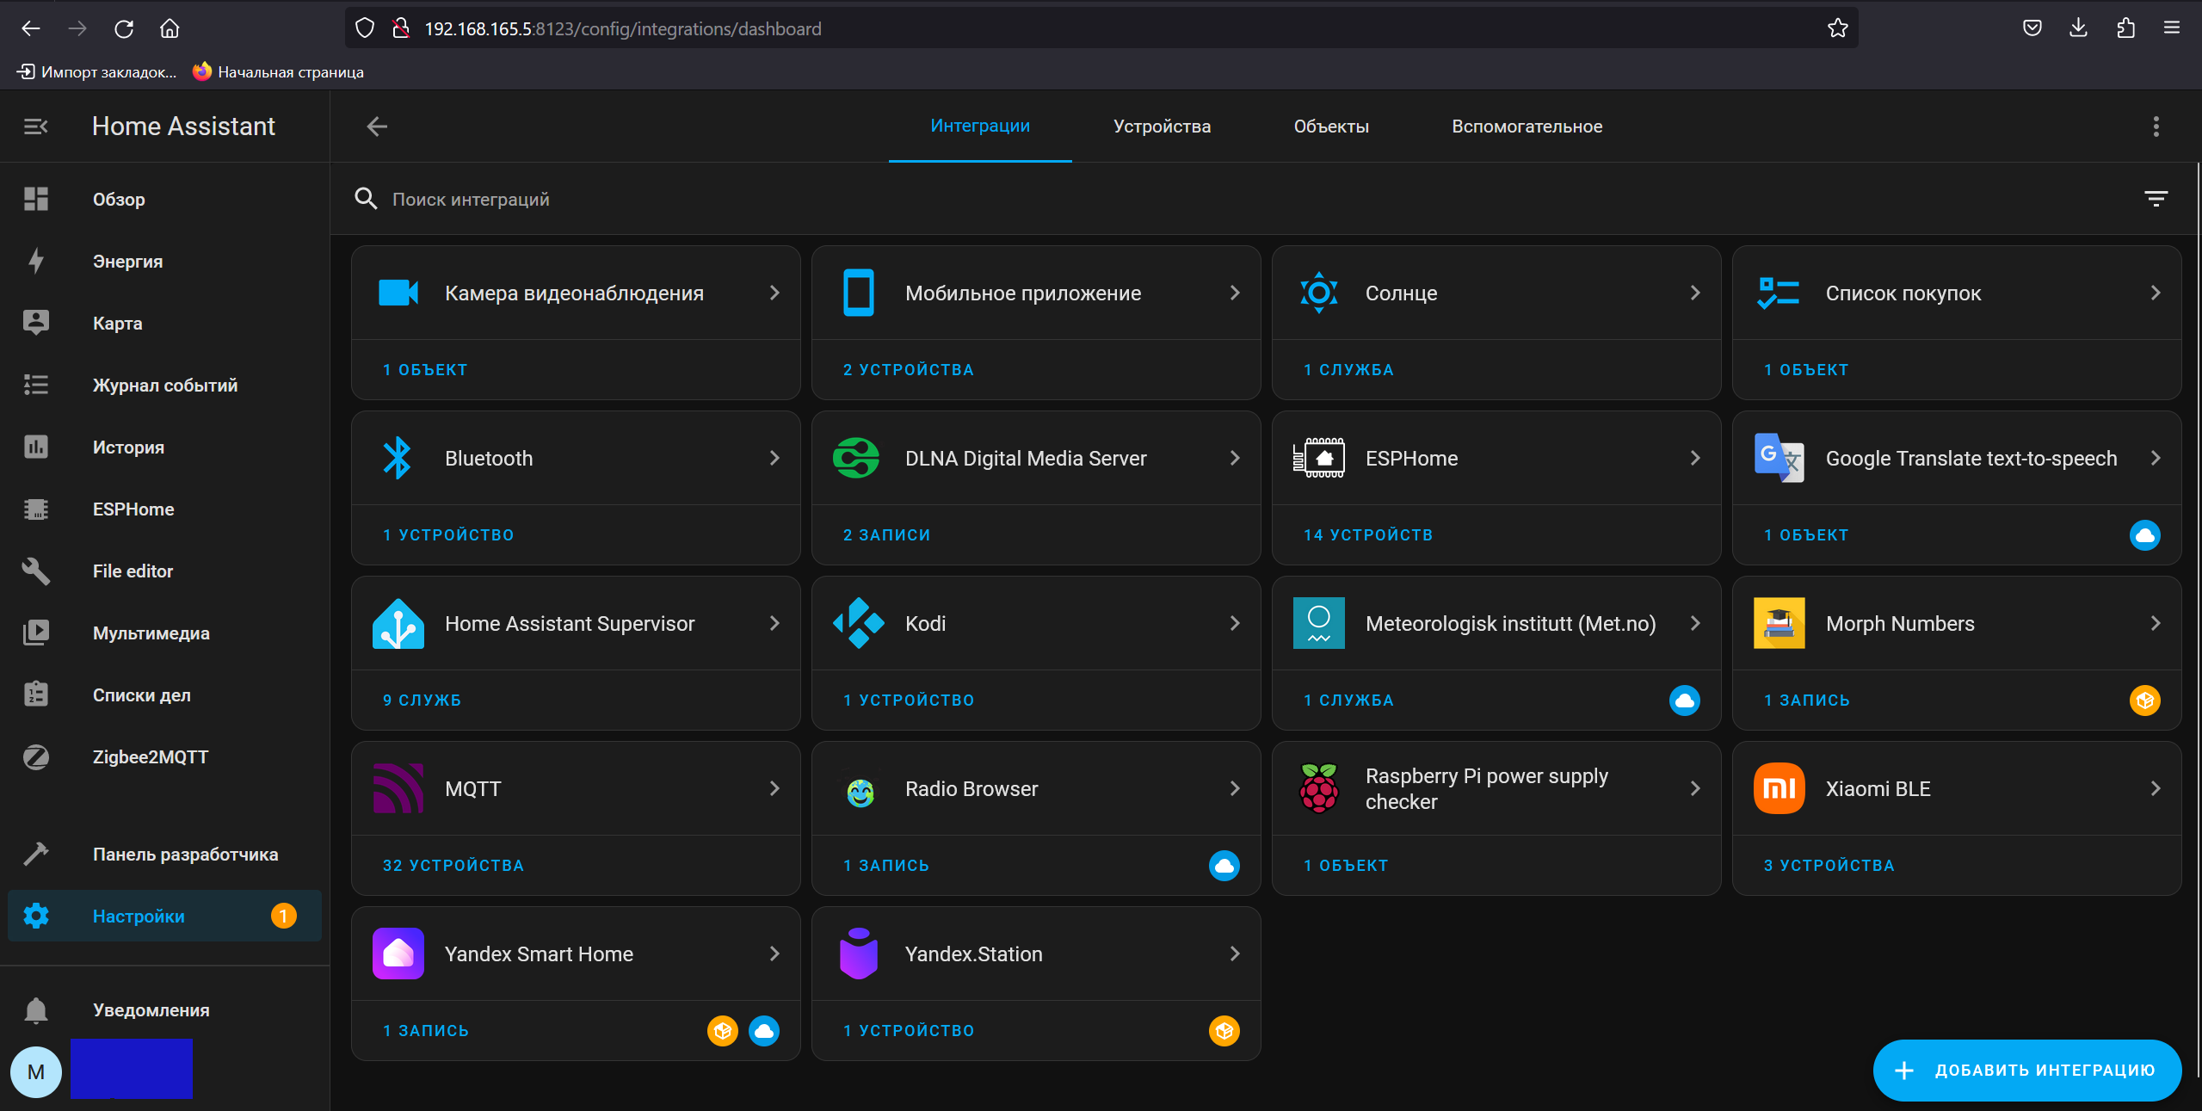Click the Raspberry Pi logo icon

pyautogui.click(x=1318, y=788)
